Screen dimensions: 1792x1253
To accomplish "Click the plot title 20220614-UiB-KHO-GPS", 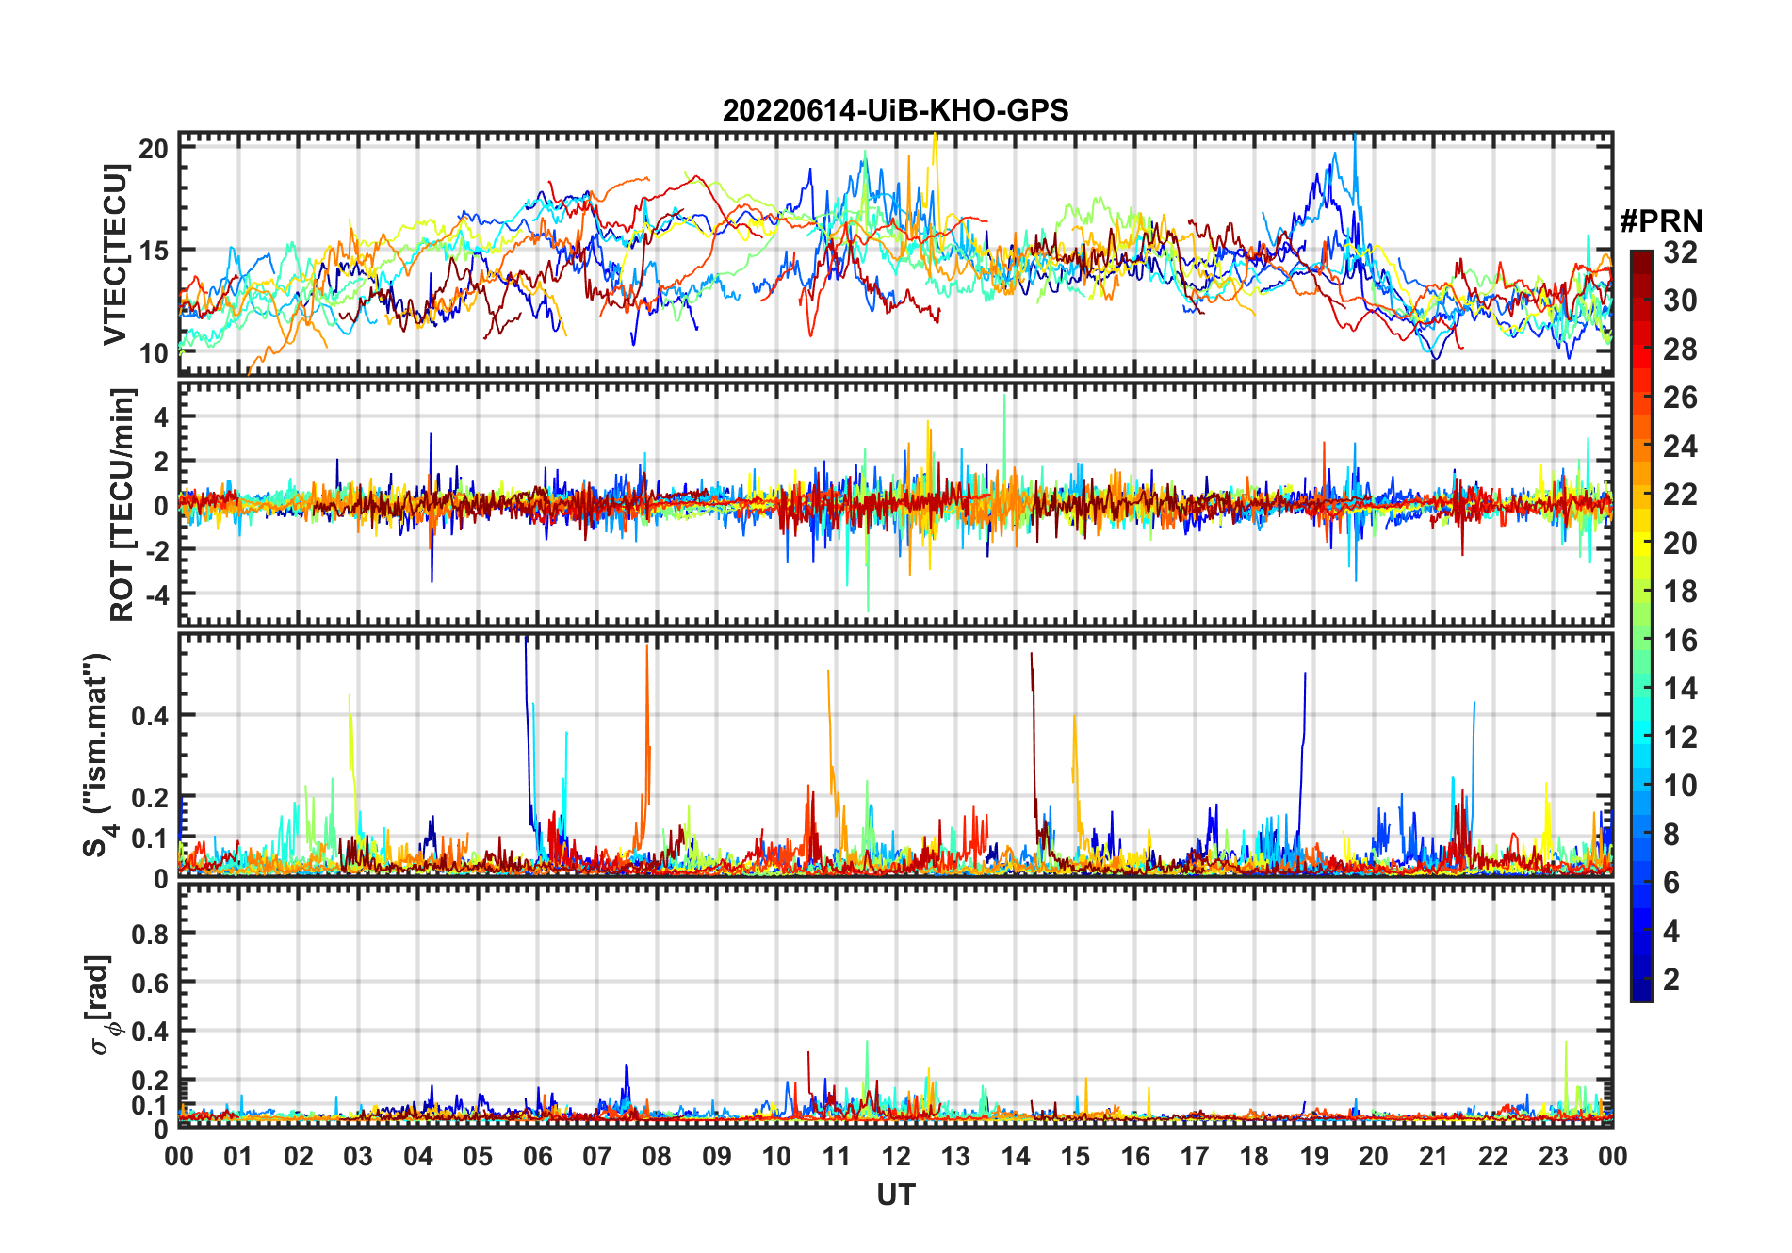I will pos(895,110).
